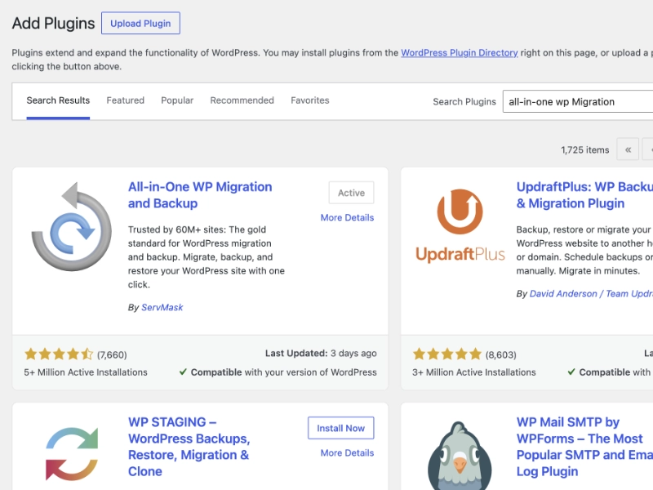Click the star rating for All-in-One WP Migration
Image resolution: width=653 pixels, height=490 pixels.
[59, 354]
